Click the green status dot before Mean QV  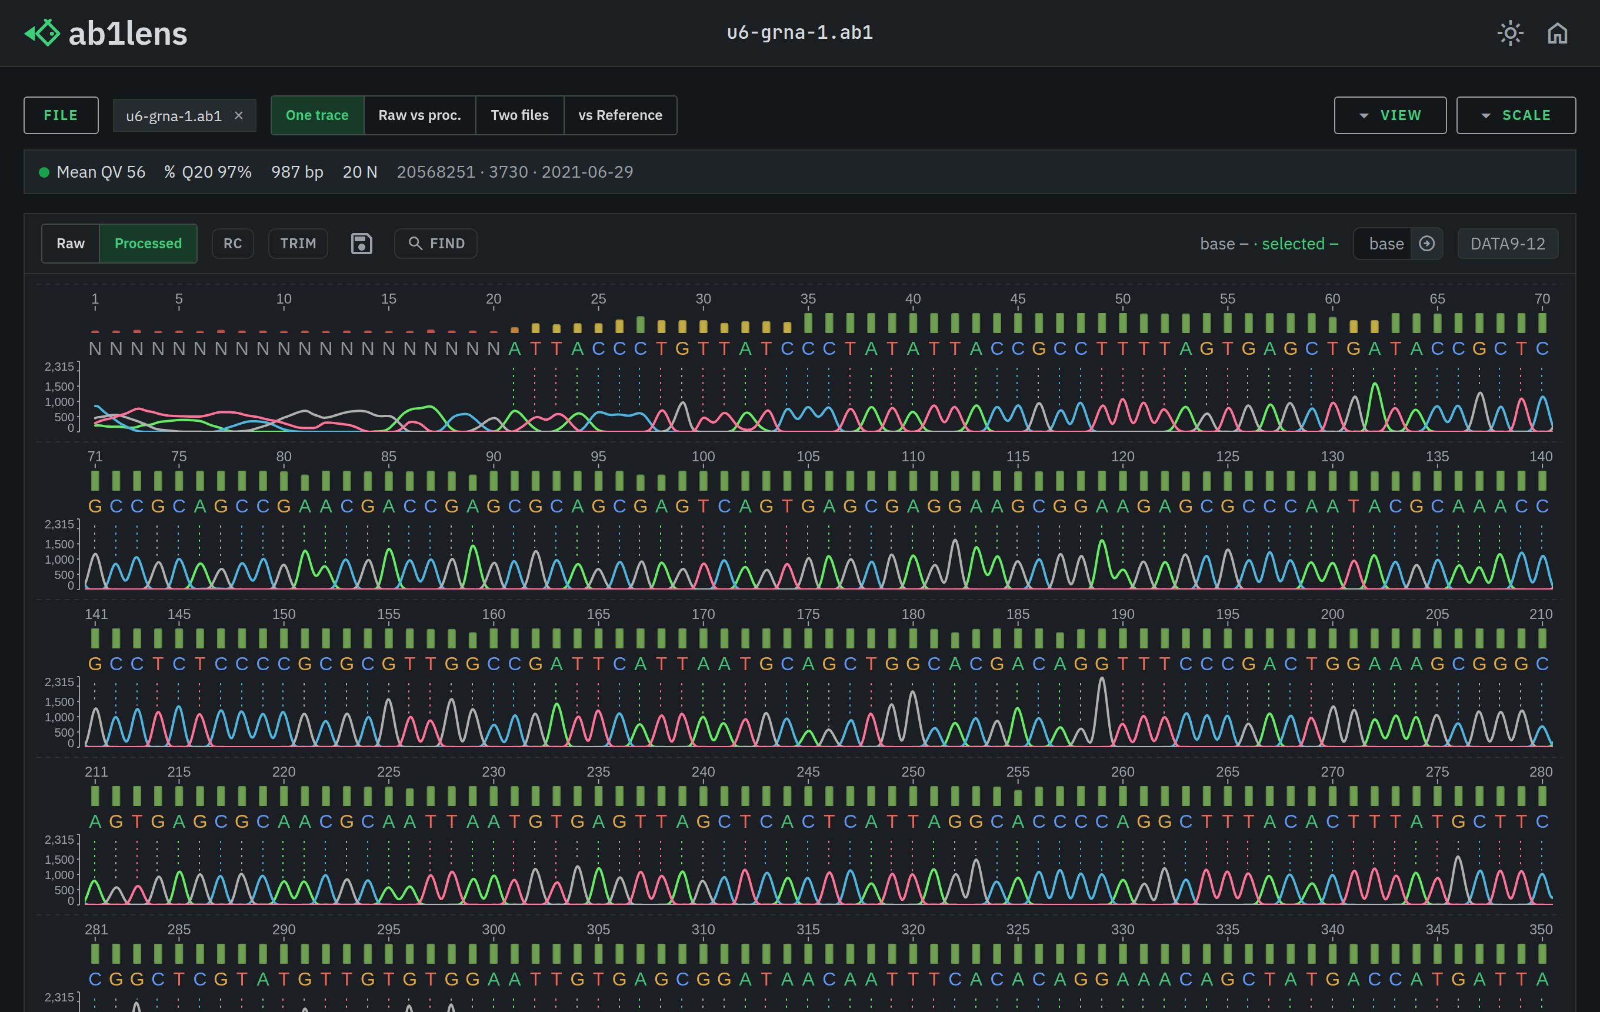point(44,172)
